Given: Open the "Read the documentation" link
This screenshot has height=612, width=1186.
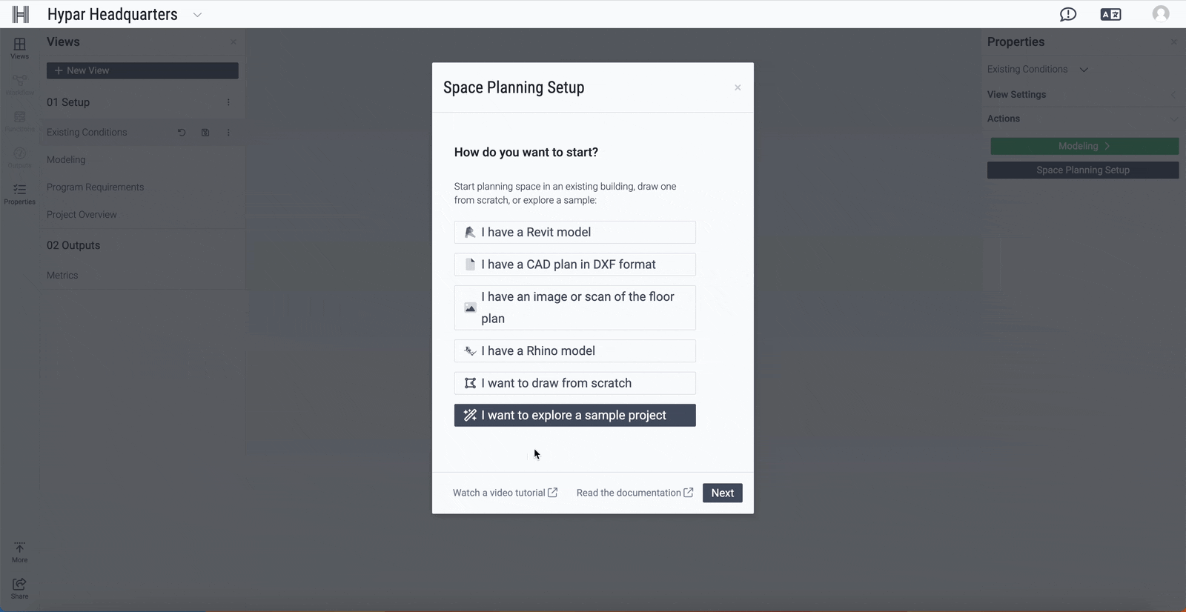Looking at the screenshot, I should coord(635,493).
